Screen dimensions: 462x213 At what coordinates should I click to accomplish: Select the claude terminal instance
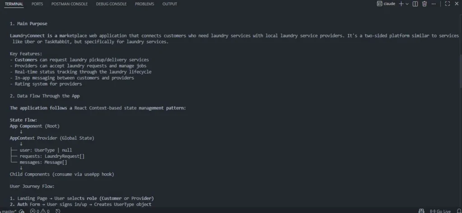tap(386, 4)
